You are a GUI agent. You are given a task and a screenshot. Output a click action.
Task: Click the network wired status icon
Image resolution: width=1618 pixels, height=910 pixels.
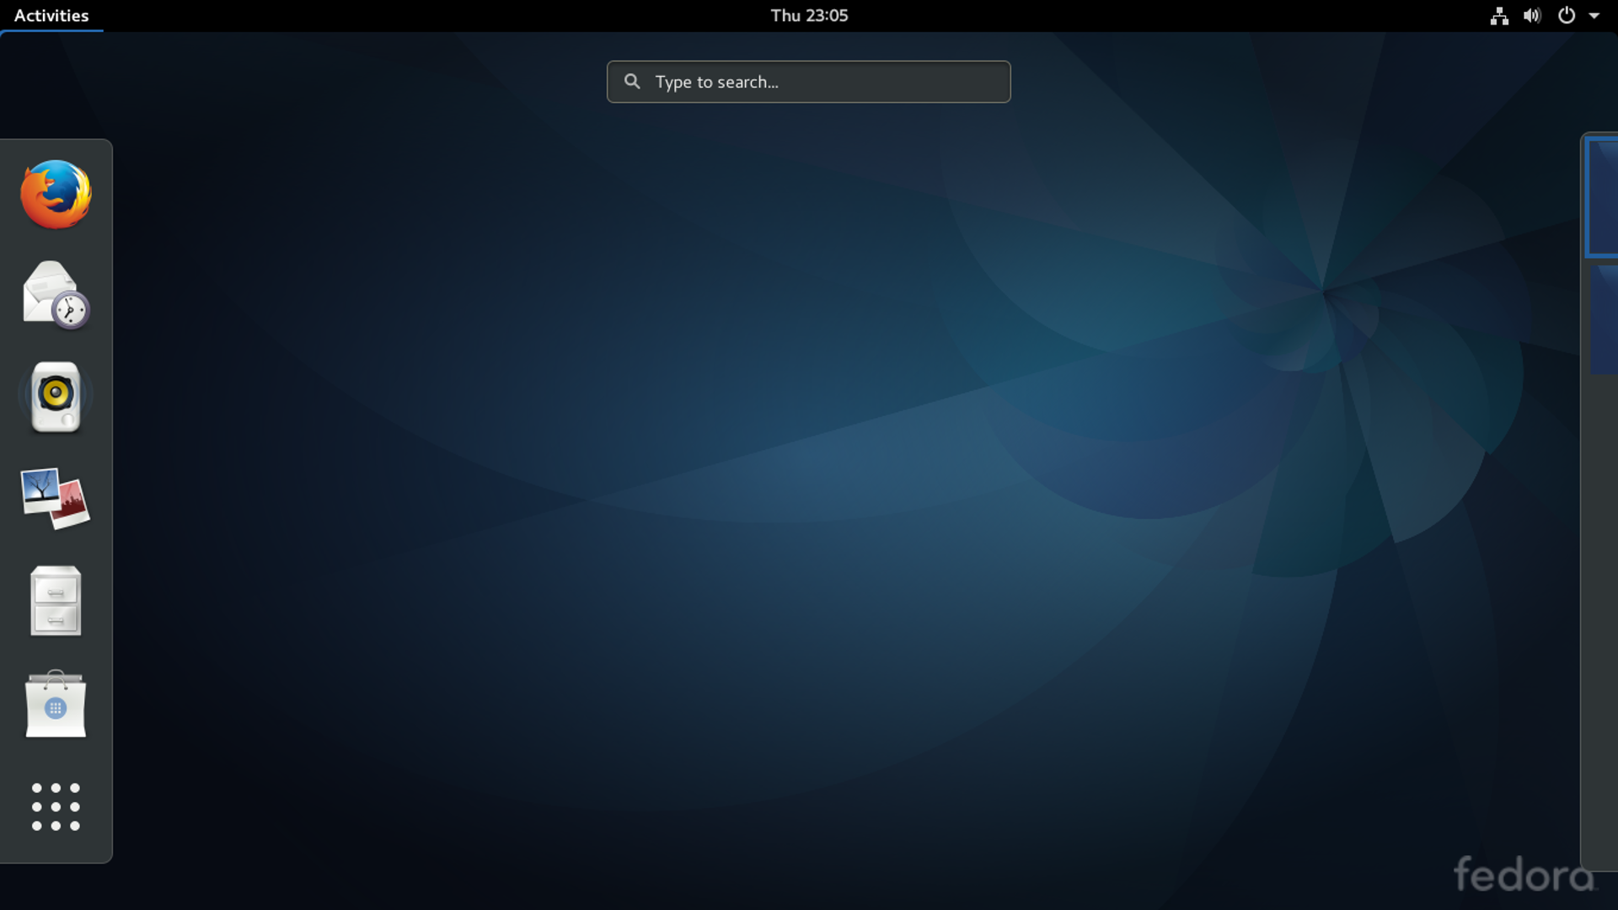(1499, 16)
